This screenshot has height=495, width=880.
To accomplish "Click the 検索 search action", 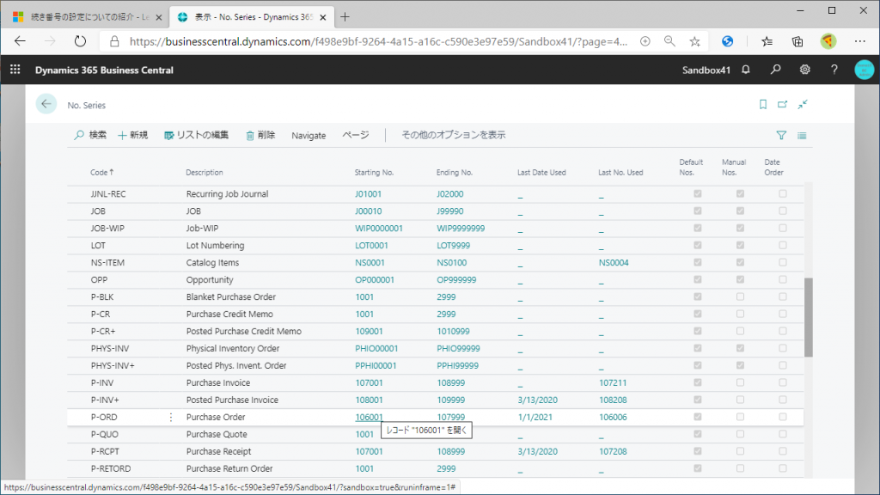I will (90, 135).
